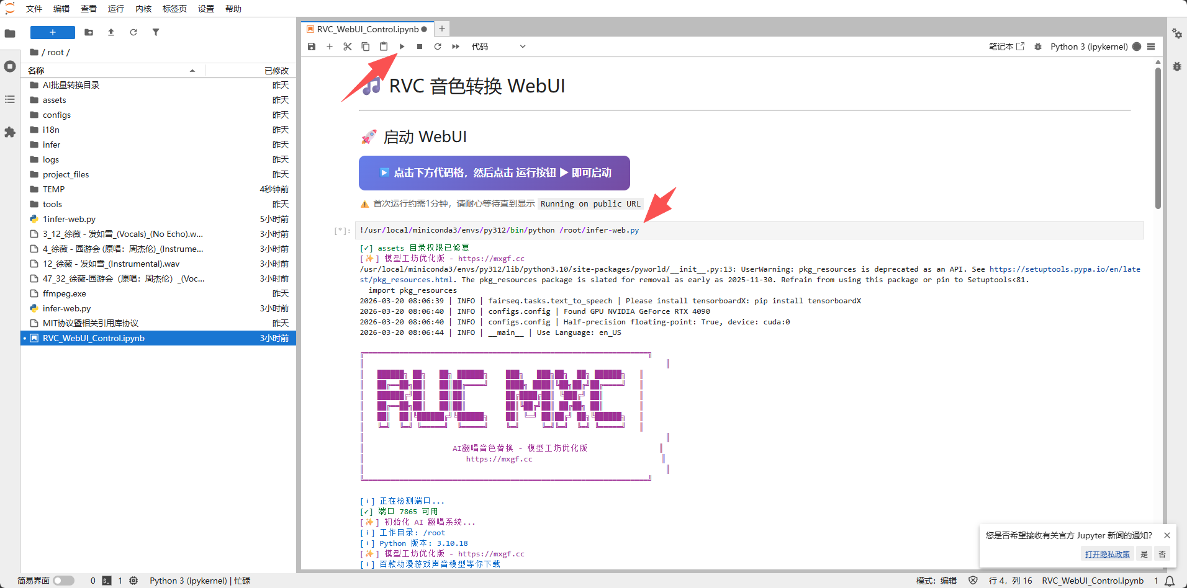Interrupt the kernel with the stop button
The height and width of the screenshot is (588, 1187).
tap(420, 47)
